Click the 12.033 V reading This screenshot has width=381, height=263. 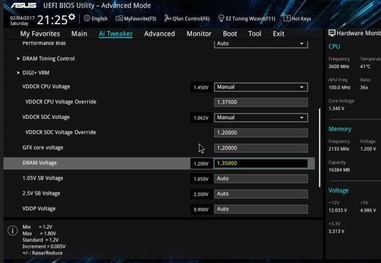[338, 211]
